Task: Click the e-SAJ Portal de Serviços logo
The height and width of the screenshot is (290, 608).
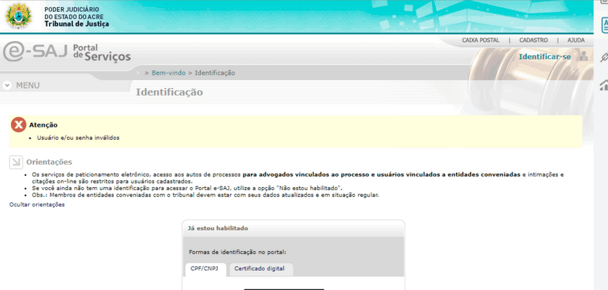Action: [66, 52]
